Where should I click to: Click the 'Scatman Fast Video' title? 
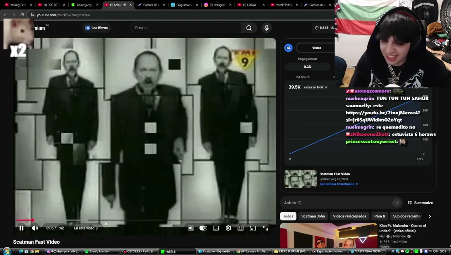(x=36, y=242)
